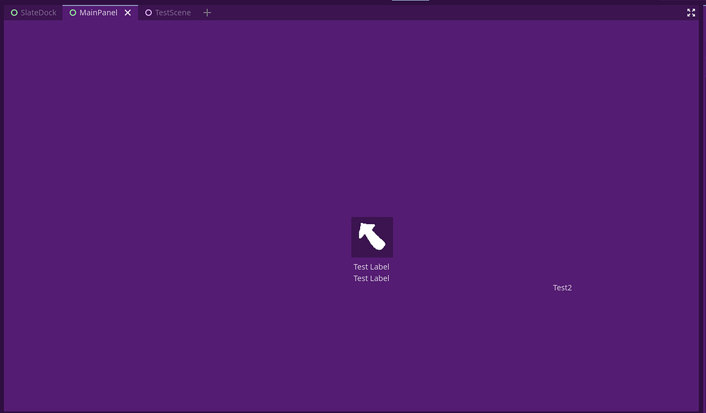
Task: Switch to the SlateDock scene tab
Action: pyautogui.click(x=33, y=12)
